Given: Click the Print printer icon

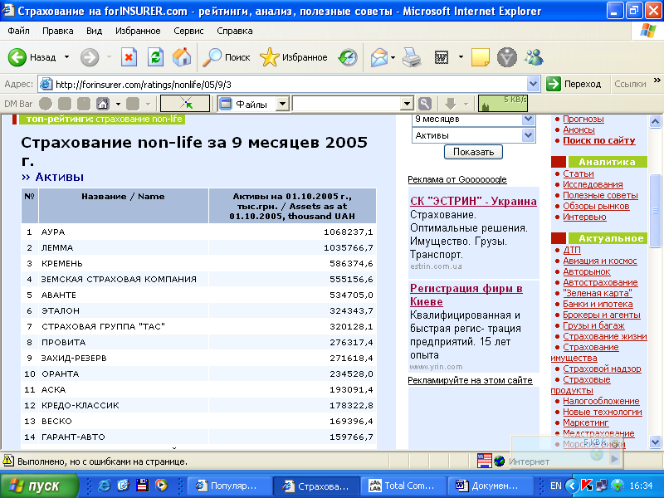Looking at the screenshot, I should pyautogui.click(x=411, y=57).
